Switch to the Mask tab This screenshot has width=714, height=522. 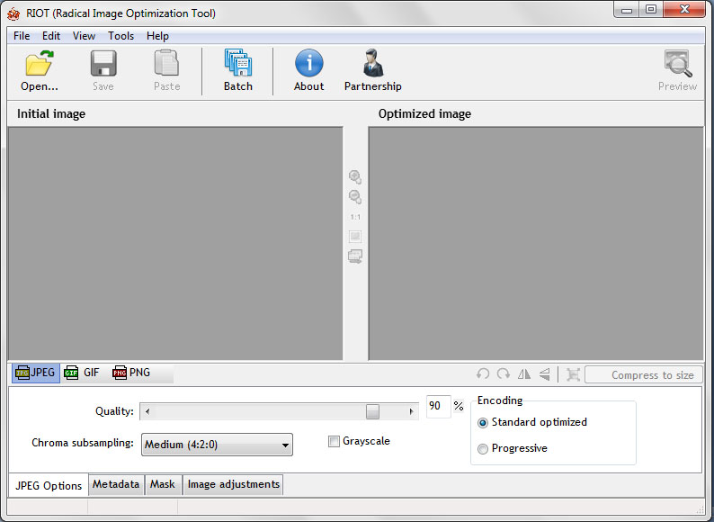(163, 484)
